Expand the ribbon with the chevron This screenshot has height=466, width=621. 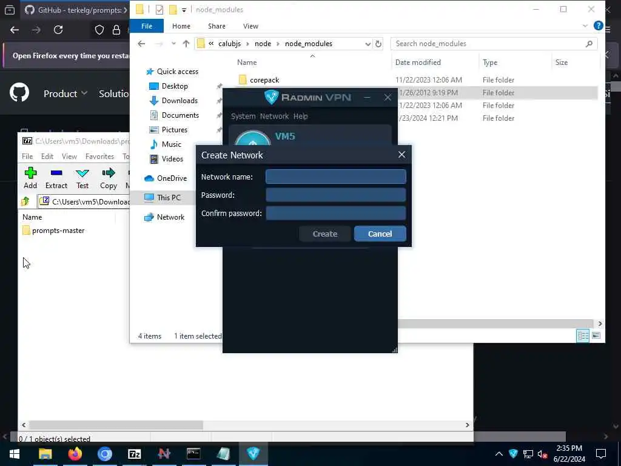pos(585,25)
